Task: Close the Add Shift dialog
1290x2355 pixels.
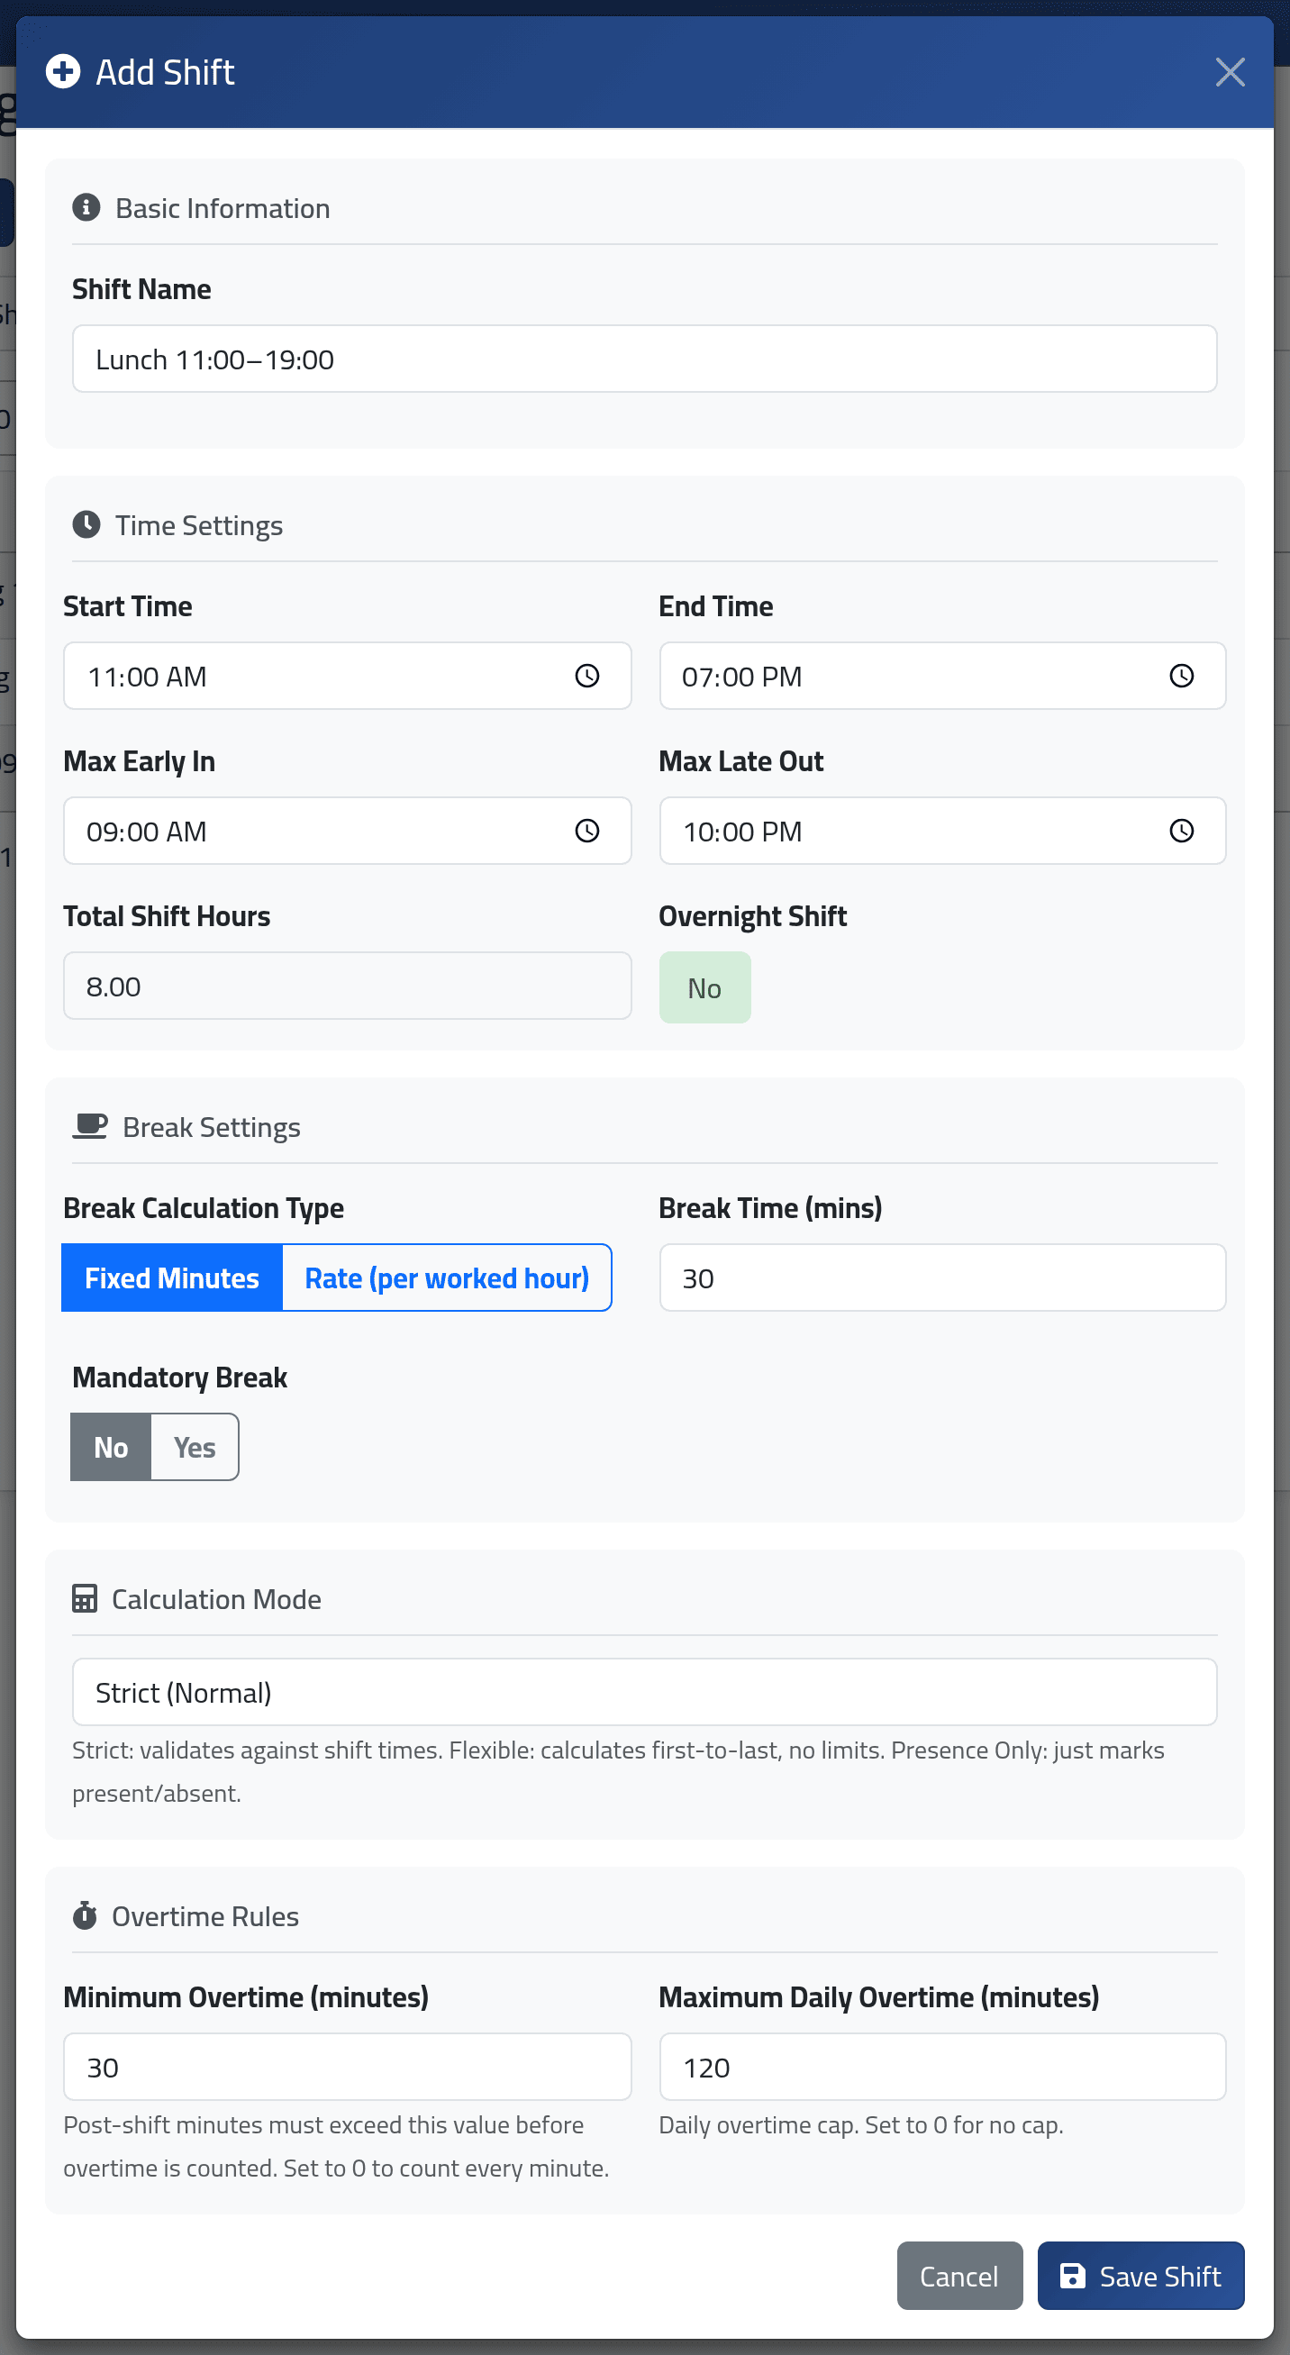Action: tap(1230, 72)
